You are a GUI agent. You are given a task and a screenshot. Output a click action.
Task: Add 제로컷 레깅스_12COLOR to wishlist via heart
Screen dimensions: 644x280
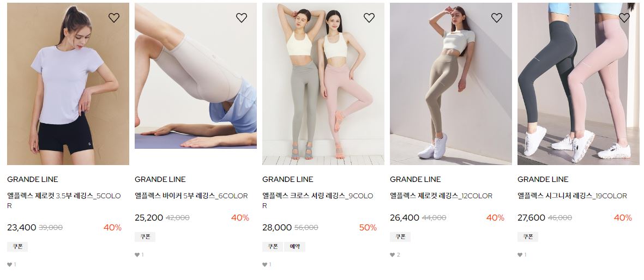497,17
